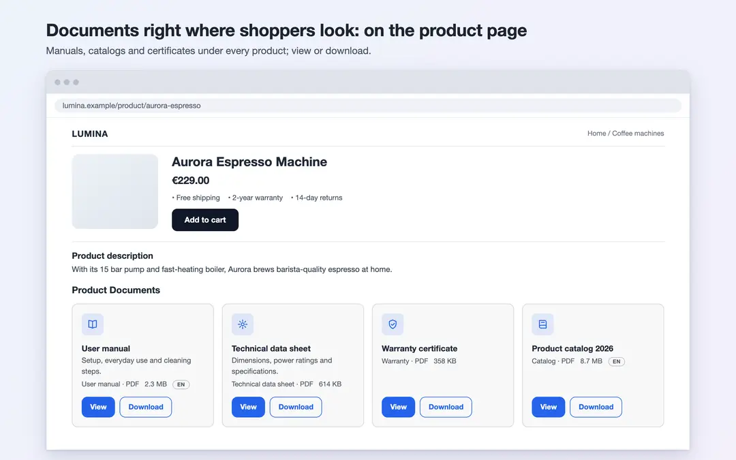
Task: Click the User manual card title
Action: pyautogui.click(x=106, y=348)
